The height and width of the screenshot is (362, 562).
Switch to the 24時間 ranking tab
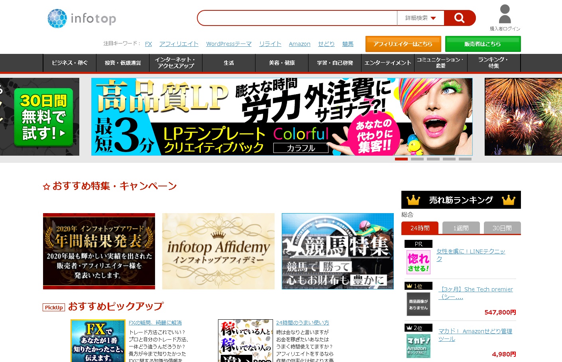tap(420, 228)
